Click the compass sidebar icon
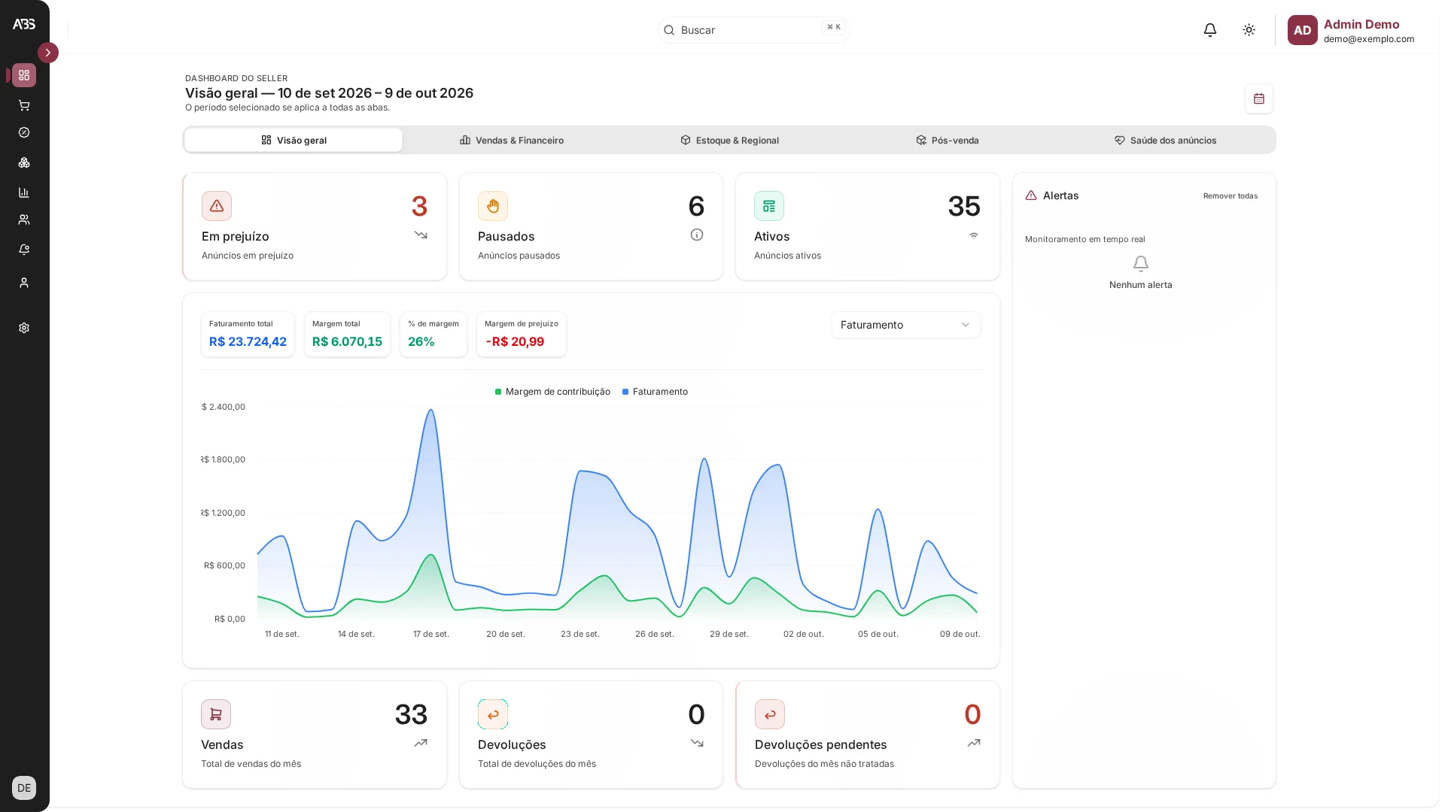The width and height of the screenshot is (1445, 812). [24, 132]
